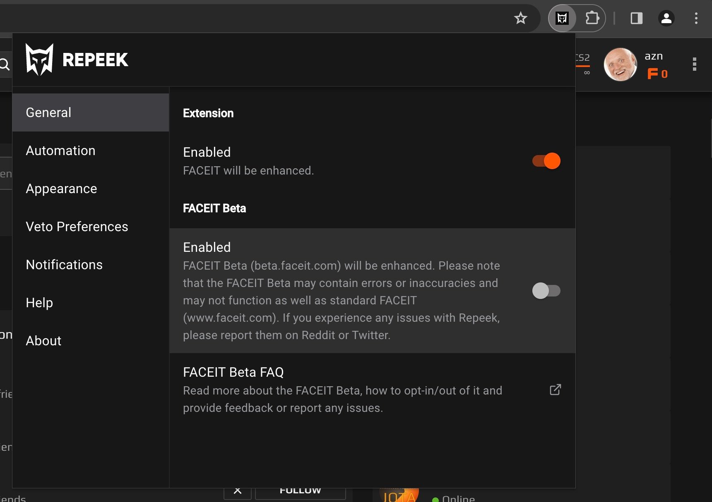712x502 pixels.
Task: Open FACEIT three-dot menu beside azn
Action: [694, 64]
